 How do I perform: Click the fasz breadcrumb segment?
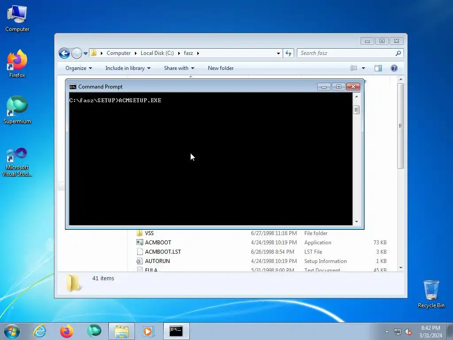[x=188, y=53]
